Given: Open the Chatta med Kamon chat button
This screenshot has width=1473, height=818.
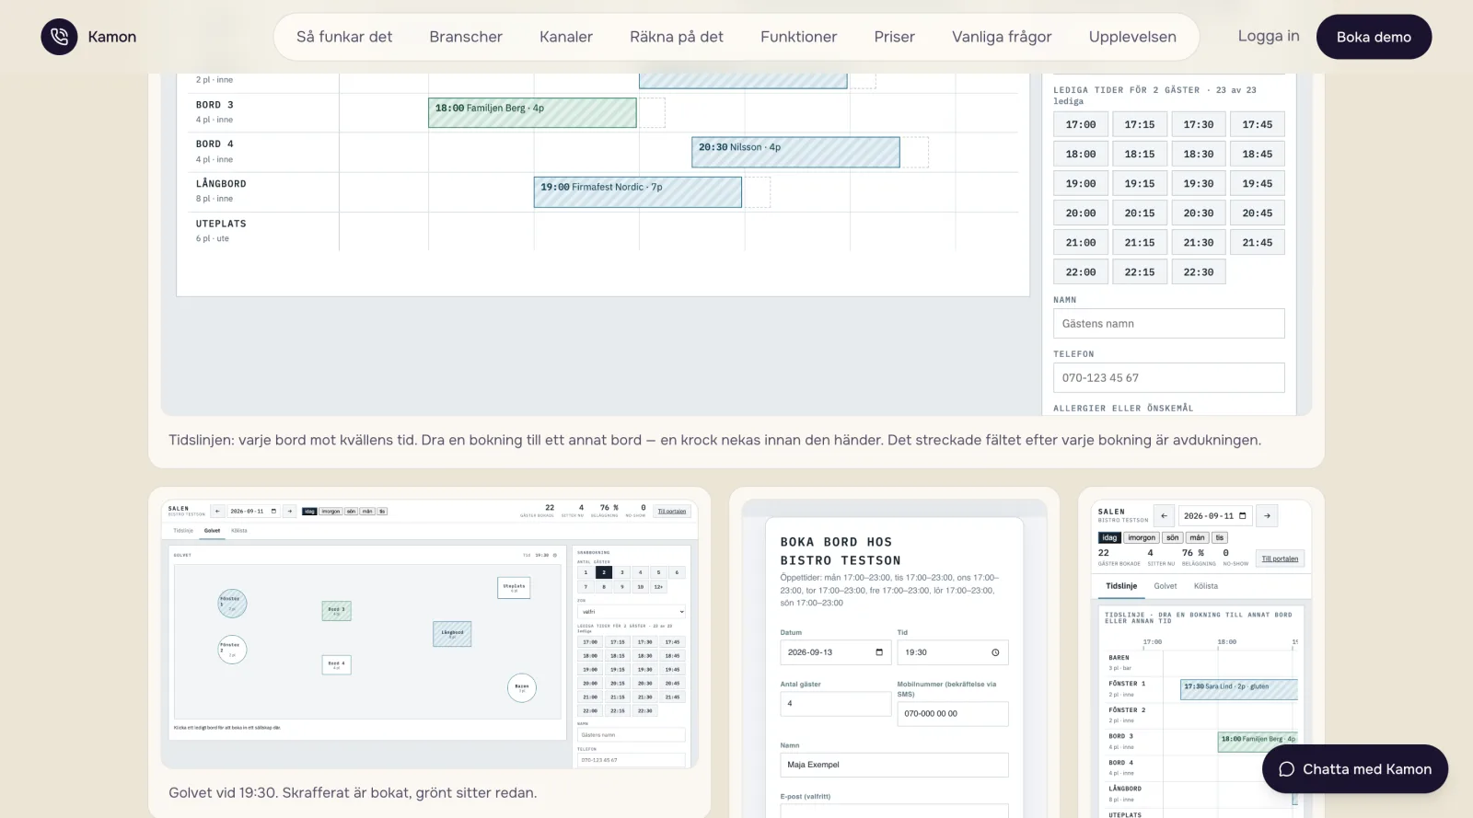Looking at the screenshot, I should (1355, 769).
